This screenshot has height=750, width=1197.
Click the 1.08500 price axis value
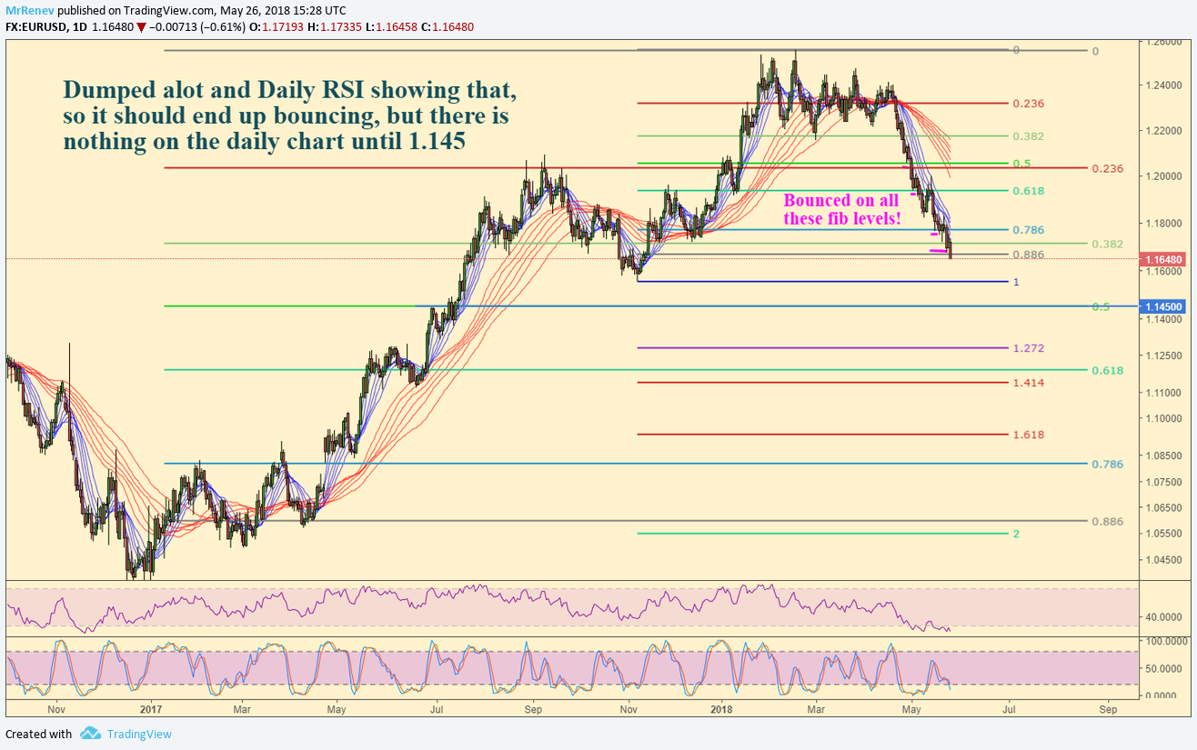pyautogui.click(x=1165, y=457)
